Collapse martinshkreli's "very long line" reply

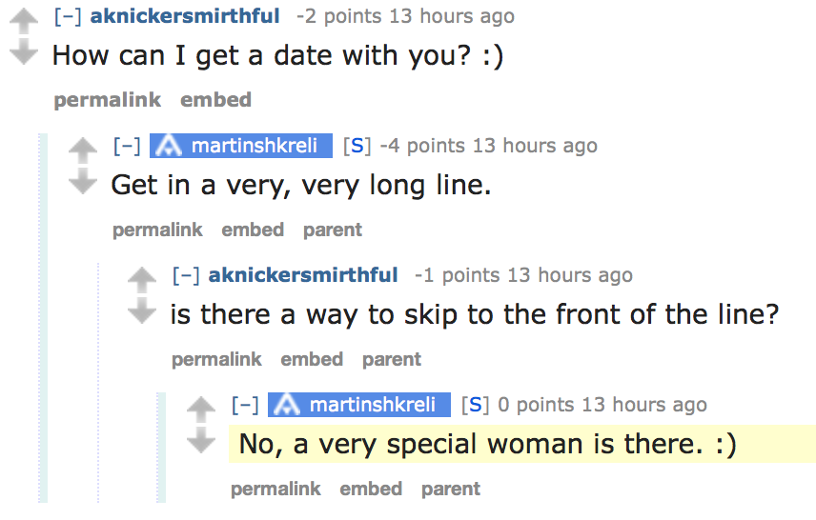pyautogui.click(x=126, y=146)
